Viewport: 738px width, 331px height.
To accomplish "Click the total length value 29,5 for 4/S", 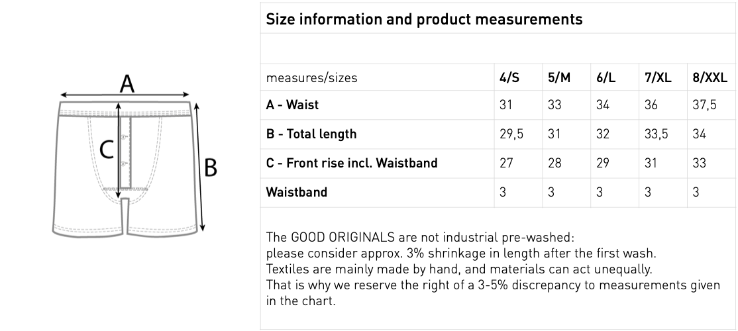I will click(x=511, y=134).
